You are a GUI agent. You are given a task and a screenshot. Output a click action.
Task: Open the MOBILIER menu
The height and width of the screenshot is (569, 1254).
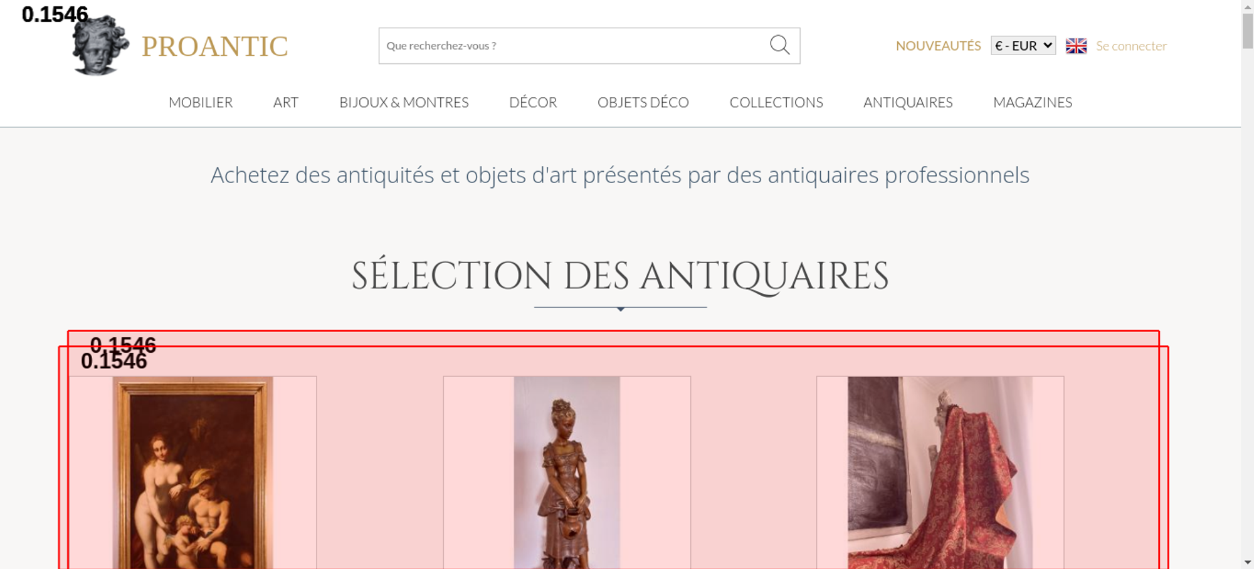201,102
